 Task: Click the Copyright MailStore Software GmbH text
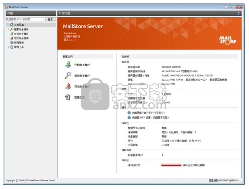30,181
